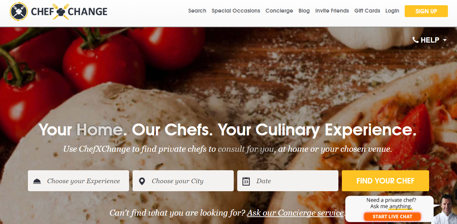457x224 pixels.
Task: Open the Choose your City dropdown
Action: tap(183, 181)
